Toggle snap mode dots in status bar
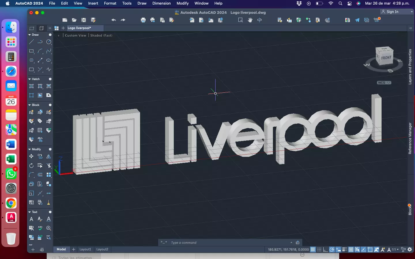Screen dimensions: 415x259 point(319,250)
